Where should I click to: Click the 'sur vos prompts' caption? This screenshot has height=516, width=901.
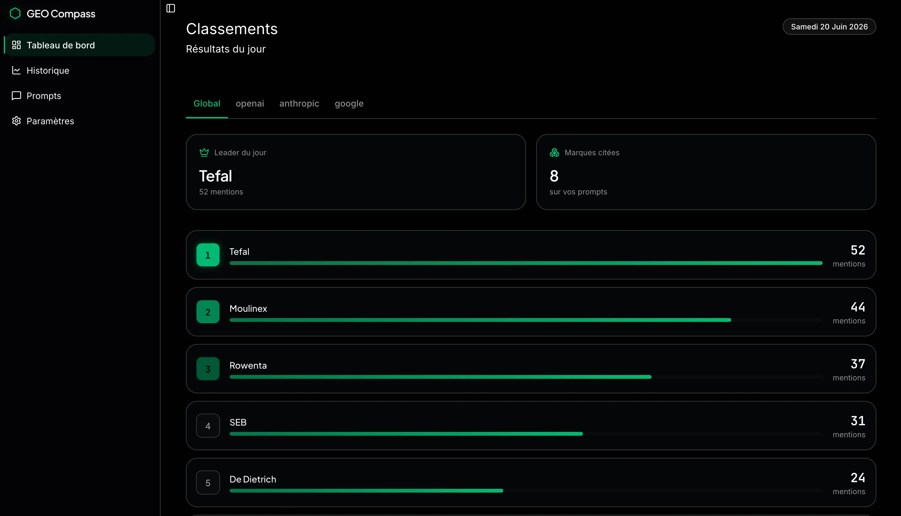[578, 192]
